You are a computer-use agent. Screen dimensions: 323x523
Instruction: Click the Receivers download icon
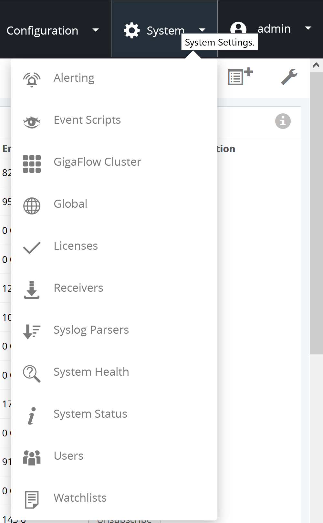pyautogui.click(x=32, y=290)
